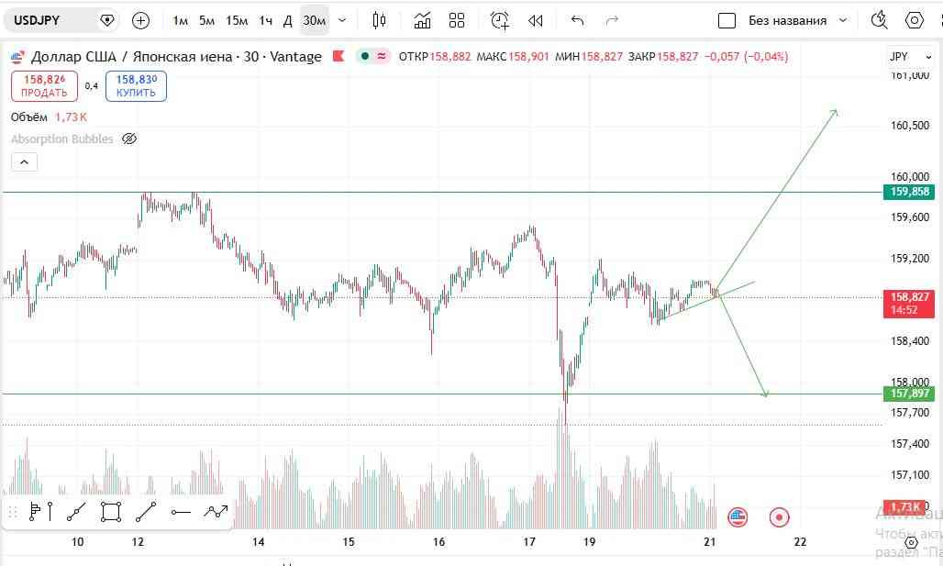Add a comparison symbol with the plus icon

[x=140, y=20]
